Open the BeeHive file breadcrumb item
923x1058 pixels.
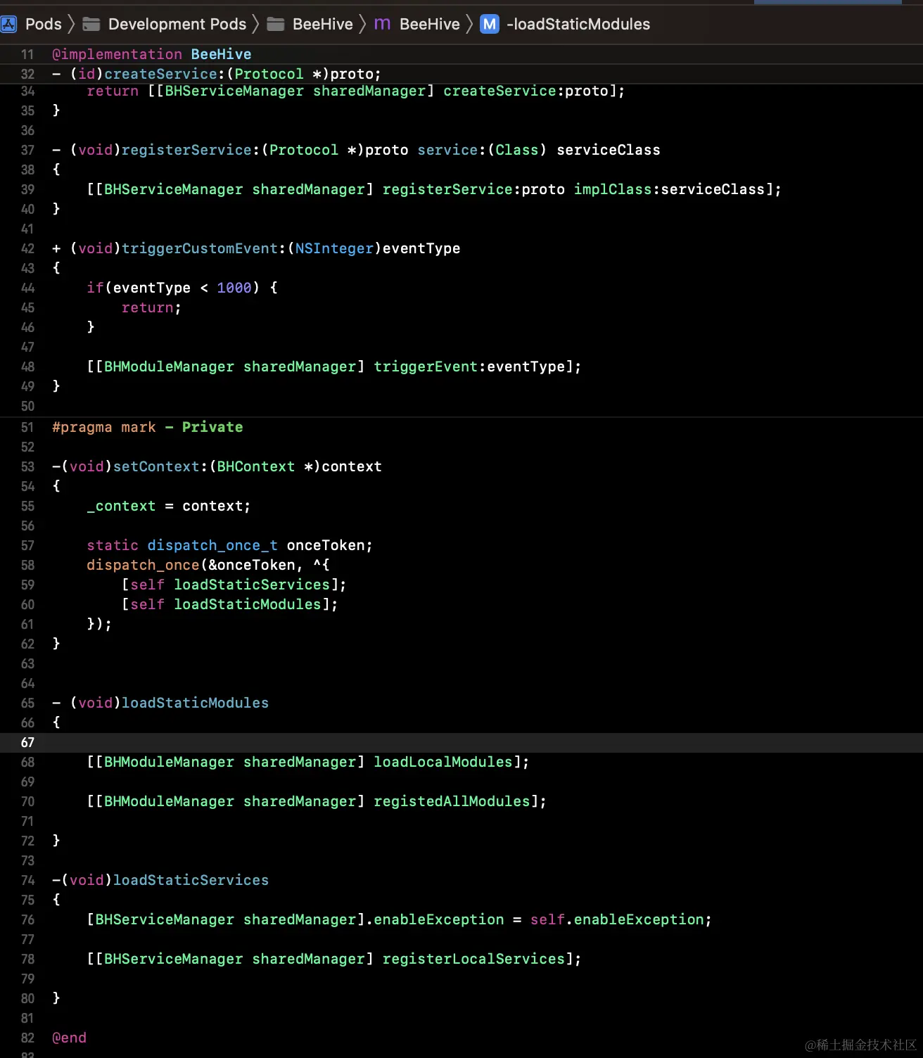[x=430, y=25]
